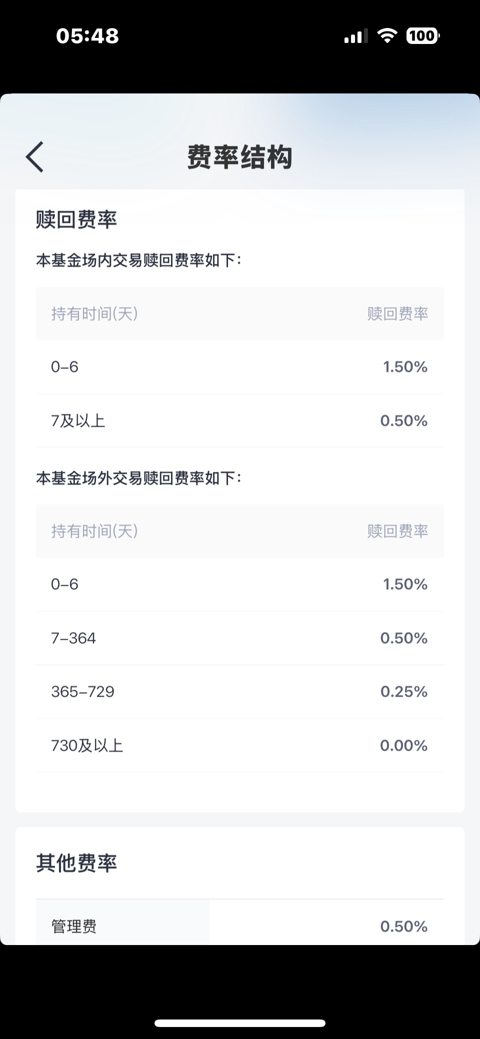Tap the 管理费 0.50% value
Image resolution: width=480 pixels, height=1039 pixels.
(x=404, y=927)
